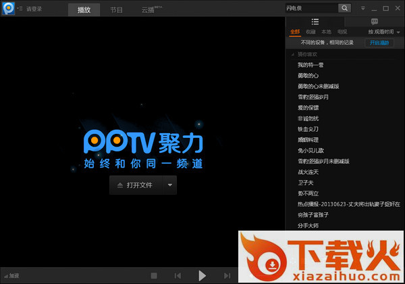Select 雪豹坚强岁月未删减版 in the list
Screen dimensions: 405x284
(323, 162)
